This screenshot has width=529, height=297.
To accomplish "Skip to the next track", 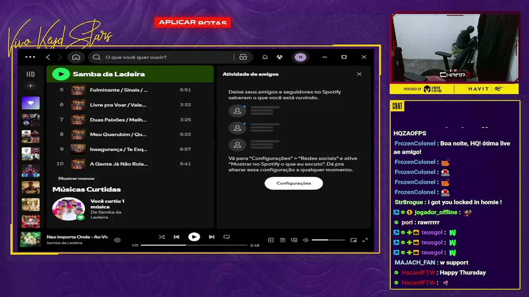I will tap(212, 237).
